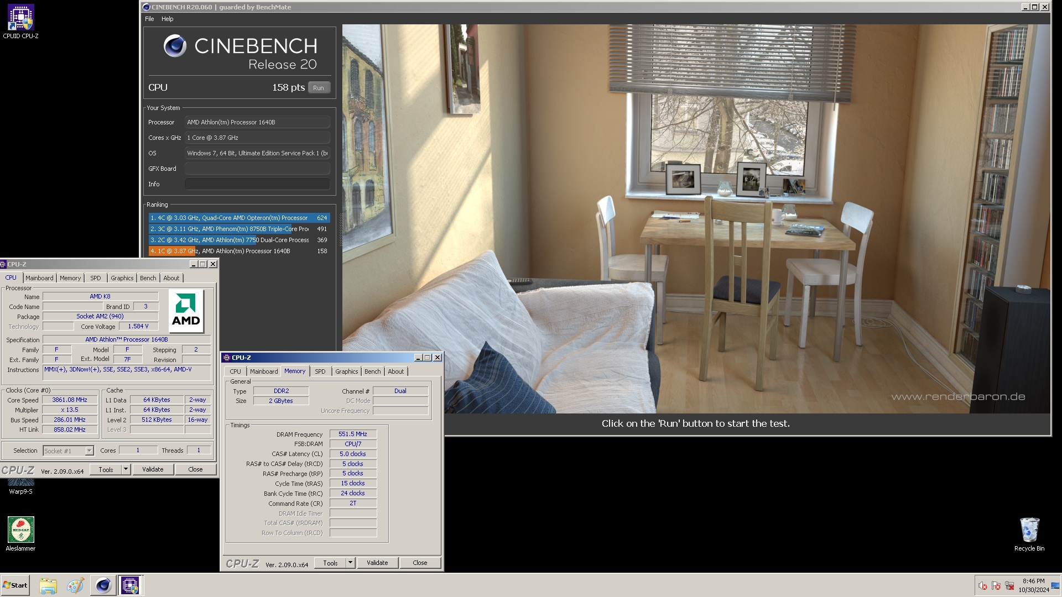The height and width of the screenshot is (597, 1062).
Task: Click the Cinebench title bar app icon
Action: (x=147, y=7)
